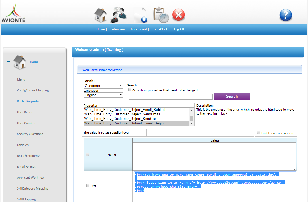This screenshot has width=308, height=202.
Task: Click property list scroll up arrow
Action: [x=191, y=110]
